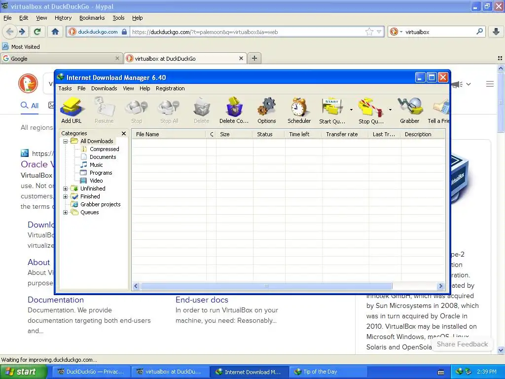This screenshot has width=505, height=379.
Task: Switch to the DuckDuckGo — Privacy taskbar item
Action: click(91, 372)
